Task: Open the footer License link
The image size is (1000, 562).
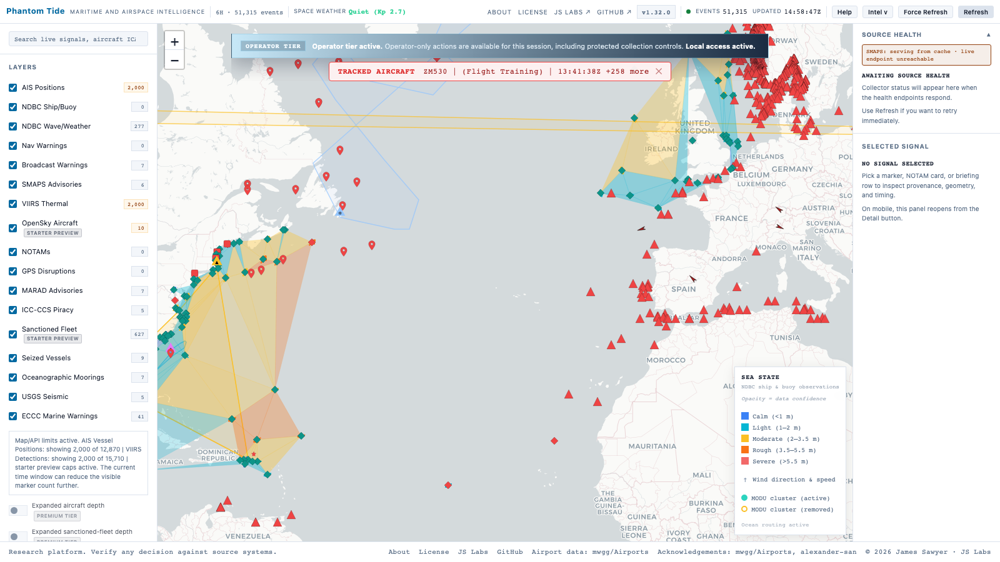Action: coord(434,552)
